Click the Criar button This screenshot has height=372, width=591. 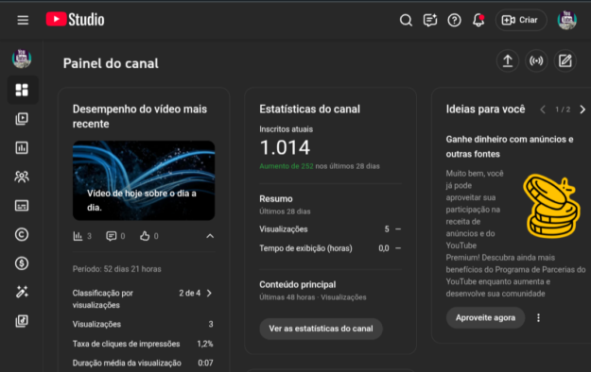point(521,20)
